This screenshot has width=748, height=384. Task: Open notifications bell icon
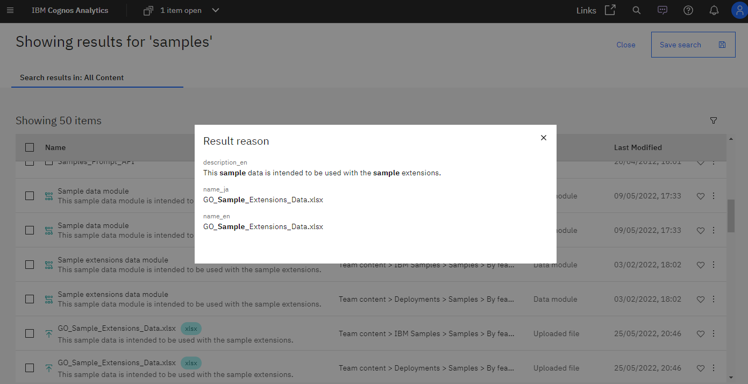coord(714,10)
